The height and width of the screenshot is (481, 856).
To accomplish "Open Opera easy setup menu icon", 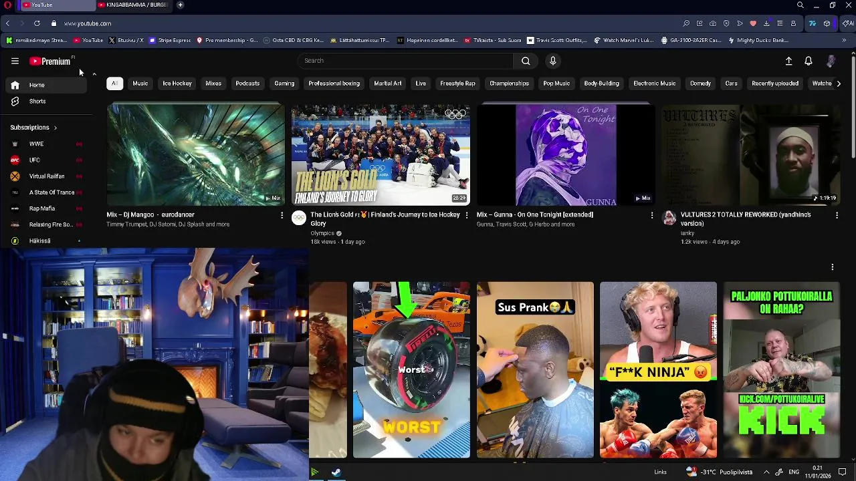I will (x=780, y=23).
